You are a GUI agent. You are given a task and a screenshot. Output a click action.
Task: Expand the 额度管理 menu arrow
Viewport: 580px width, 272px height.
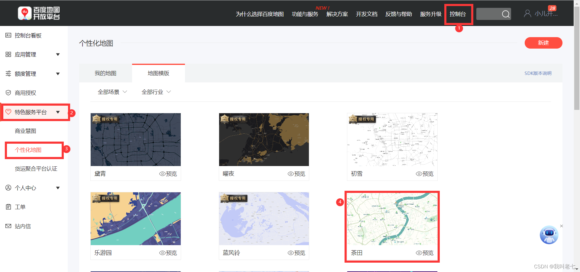(x=58, y=74)
